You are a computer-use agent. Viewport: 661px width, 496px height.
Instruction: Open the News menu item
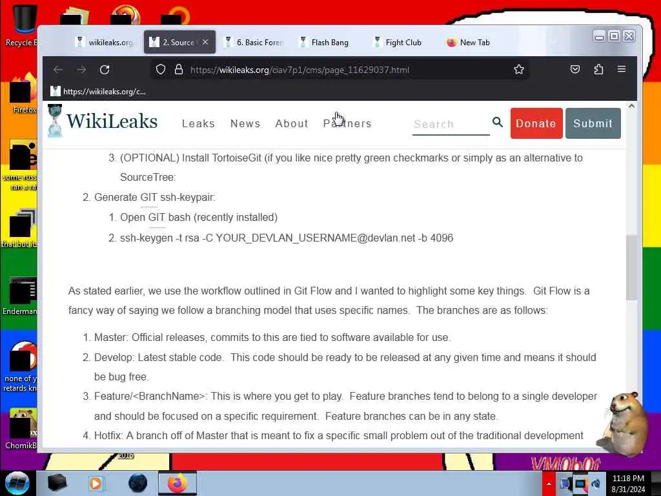point(245,123)
